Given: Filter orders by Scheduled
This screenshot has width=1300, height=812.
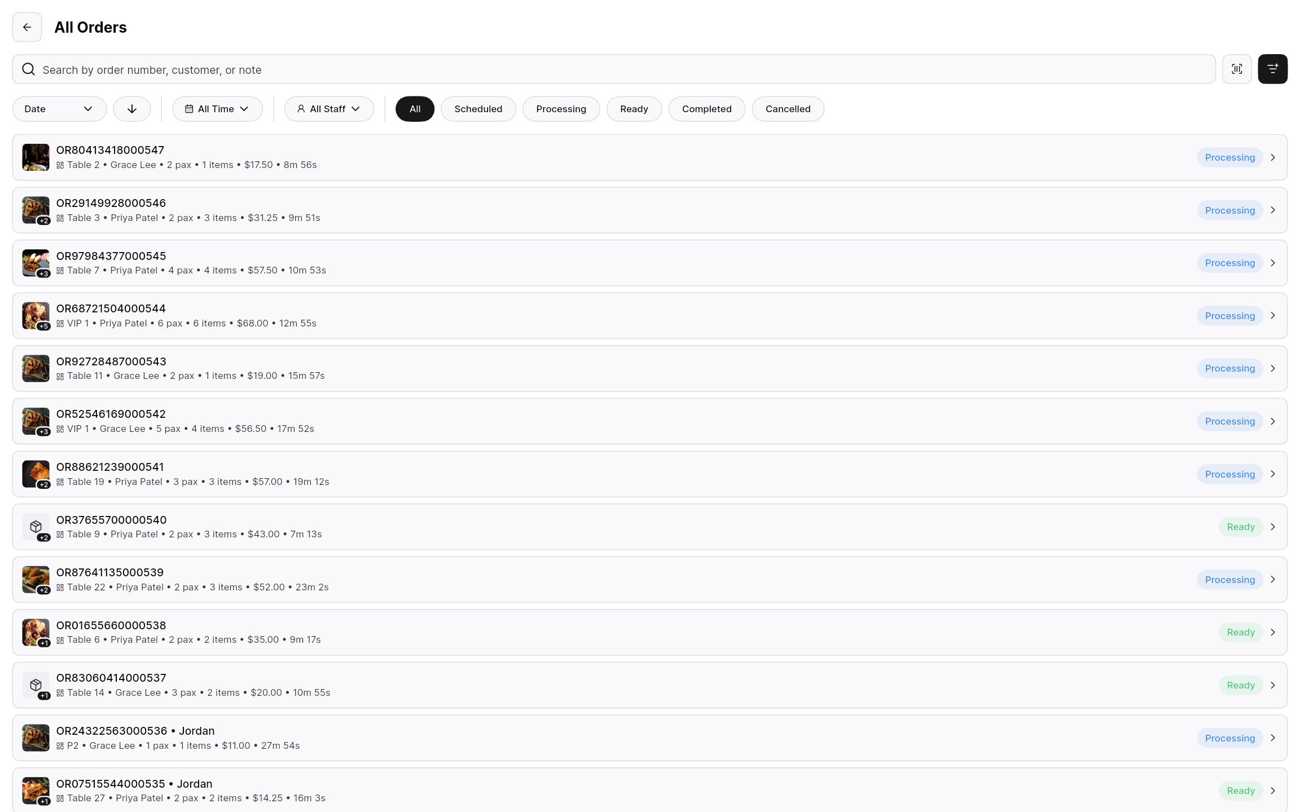Looking at the screenshot, I should pyautogui.click(x=478, y=109).
